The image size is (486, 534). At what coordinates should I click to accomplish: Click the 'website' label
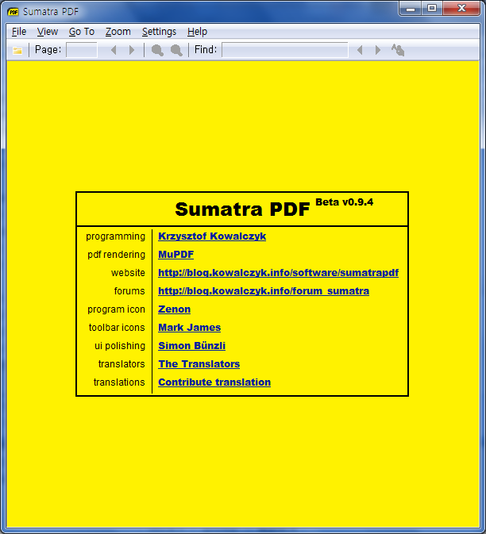tap(128, 273)
